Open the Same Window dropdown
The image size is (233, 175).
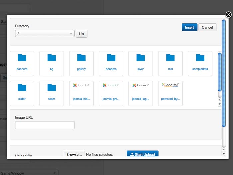click(x=29, y=173)
